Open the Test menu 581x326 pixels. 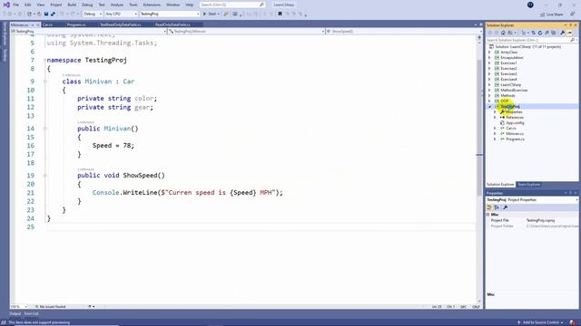point(102,5)
